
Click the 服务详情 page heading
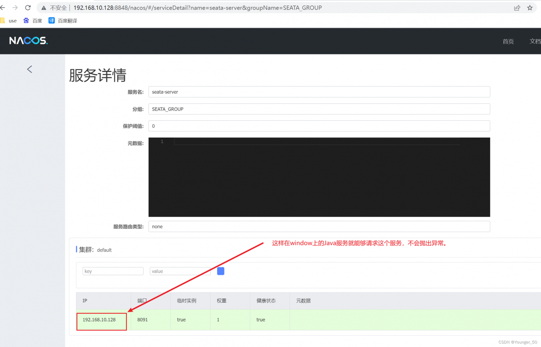click(98, 76)
